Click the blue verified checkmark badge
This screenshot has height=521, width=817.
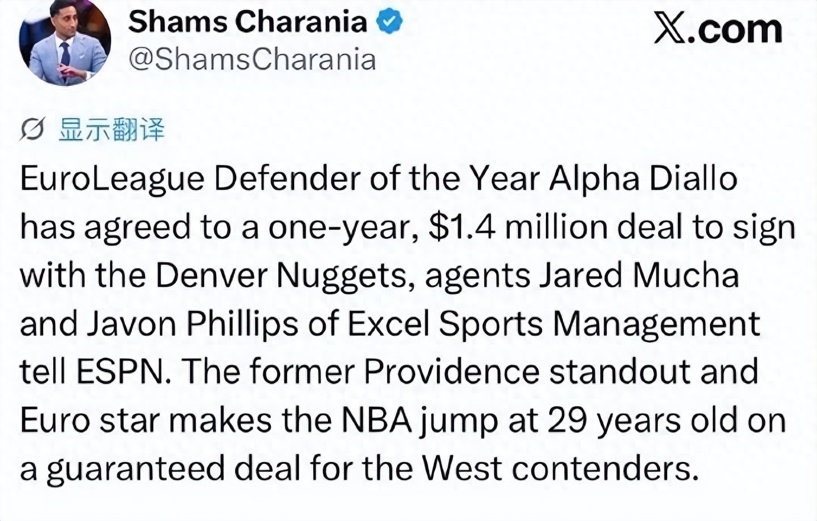click(390, 22)
